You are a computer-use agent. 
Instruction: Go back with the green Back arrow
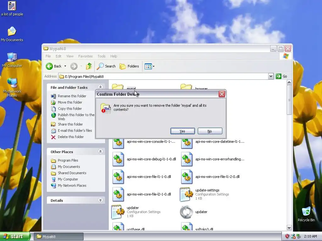coord(53,66)
